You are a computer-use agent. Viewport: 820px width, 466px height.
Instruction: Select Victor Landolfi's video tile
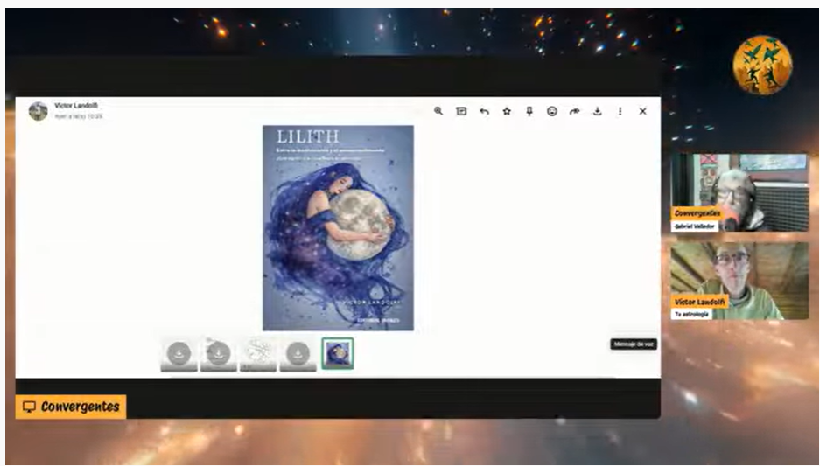coord(739,281)
